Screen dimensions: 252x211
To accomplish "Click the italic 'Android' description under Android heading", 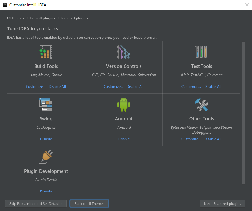I will 124,127.
